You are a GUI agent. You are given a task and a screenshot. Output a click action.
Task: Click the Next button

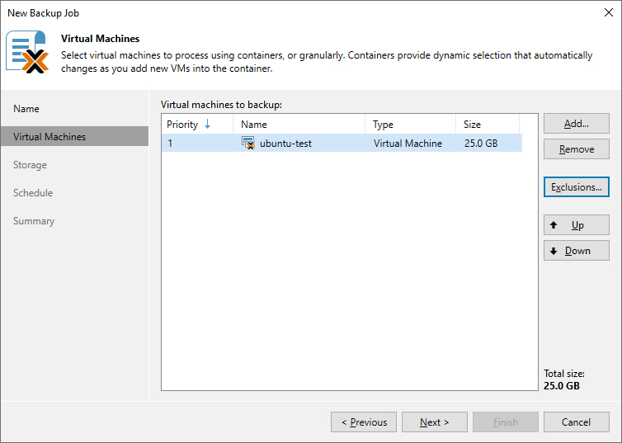(434, 422)
